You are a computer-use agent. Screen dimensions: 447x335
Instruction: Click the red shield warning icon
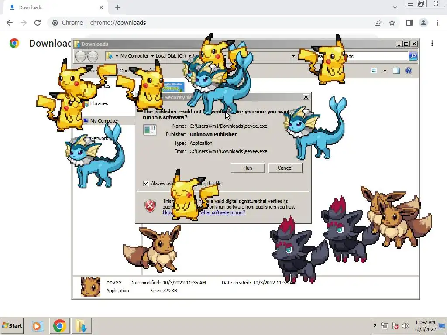(150, 206)
